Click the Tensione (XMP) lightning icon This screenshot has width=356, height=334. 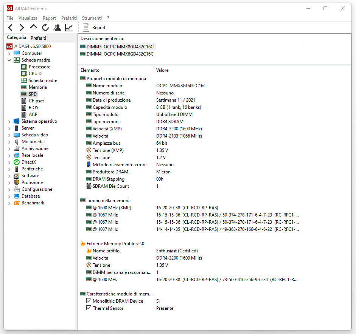[x=89, y=150]
